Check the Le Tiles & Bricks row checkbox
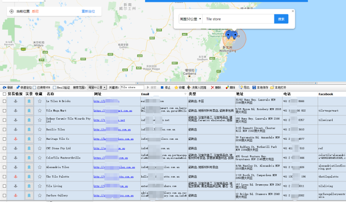This screenshot has height=202, width=346. point(4,101)
